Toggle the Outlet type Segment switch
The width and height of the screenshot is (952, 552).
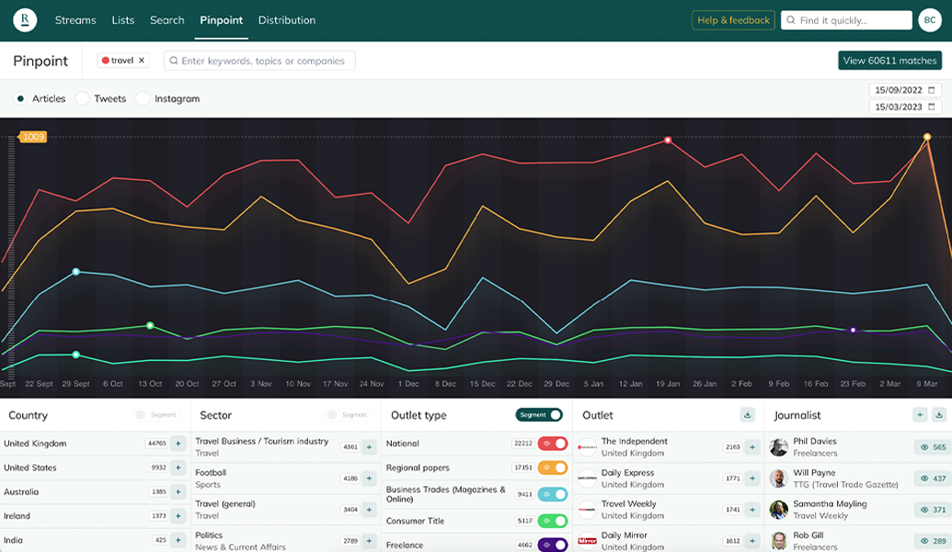point(539,415)
